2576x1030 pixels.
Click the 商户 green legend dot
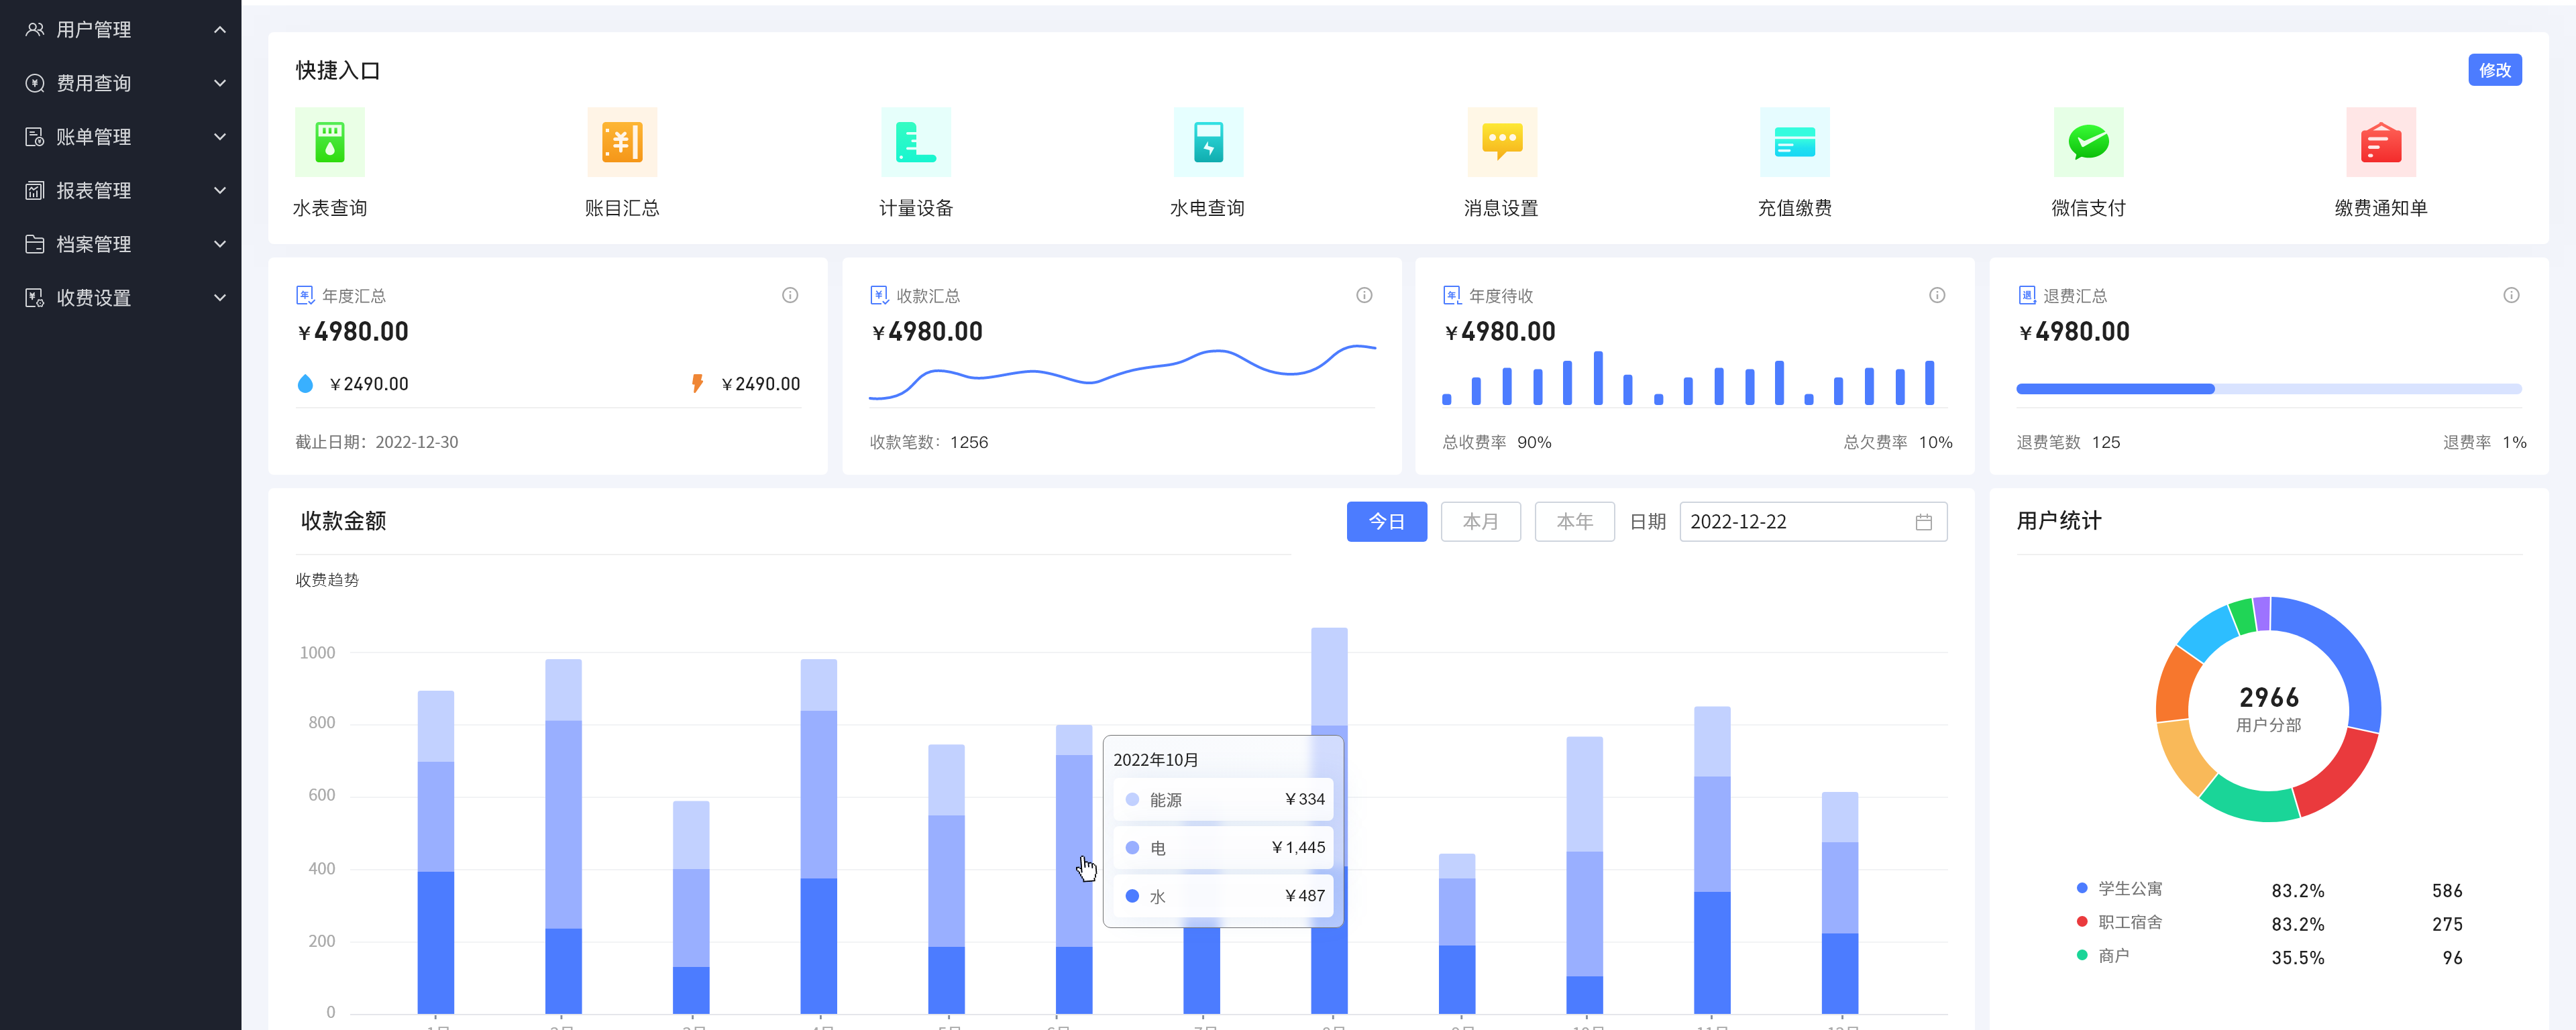point(2082,955)
